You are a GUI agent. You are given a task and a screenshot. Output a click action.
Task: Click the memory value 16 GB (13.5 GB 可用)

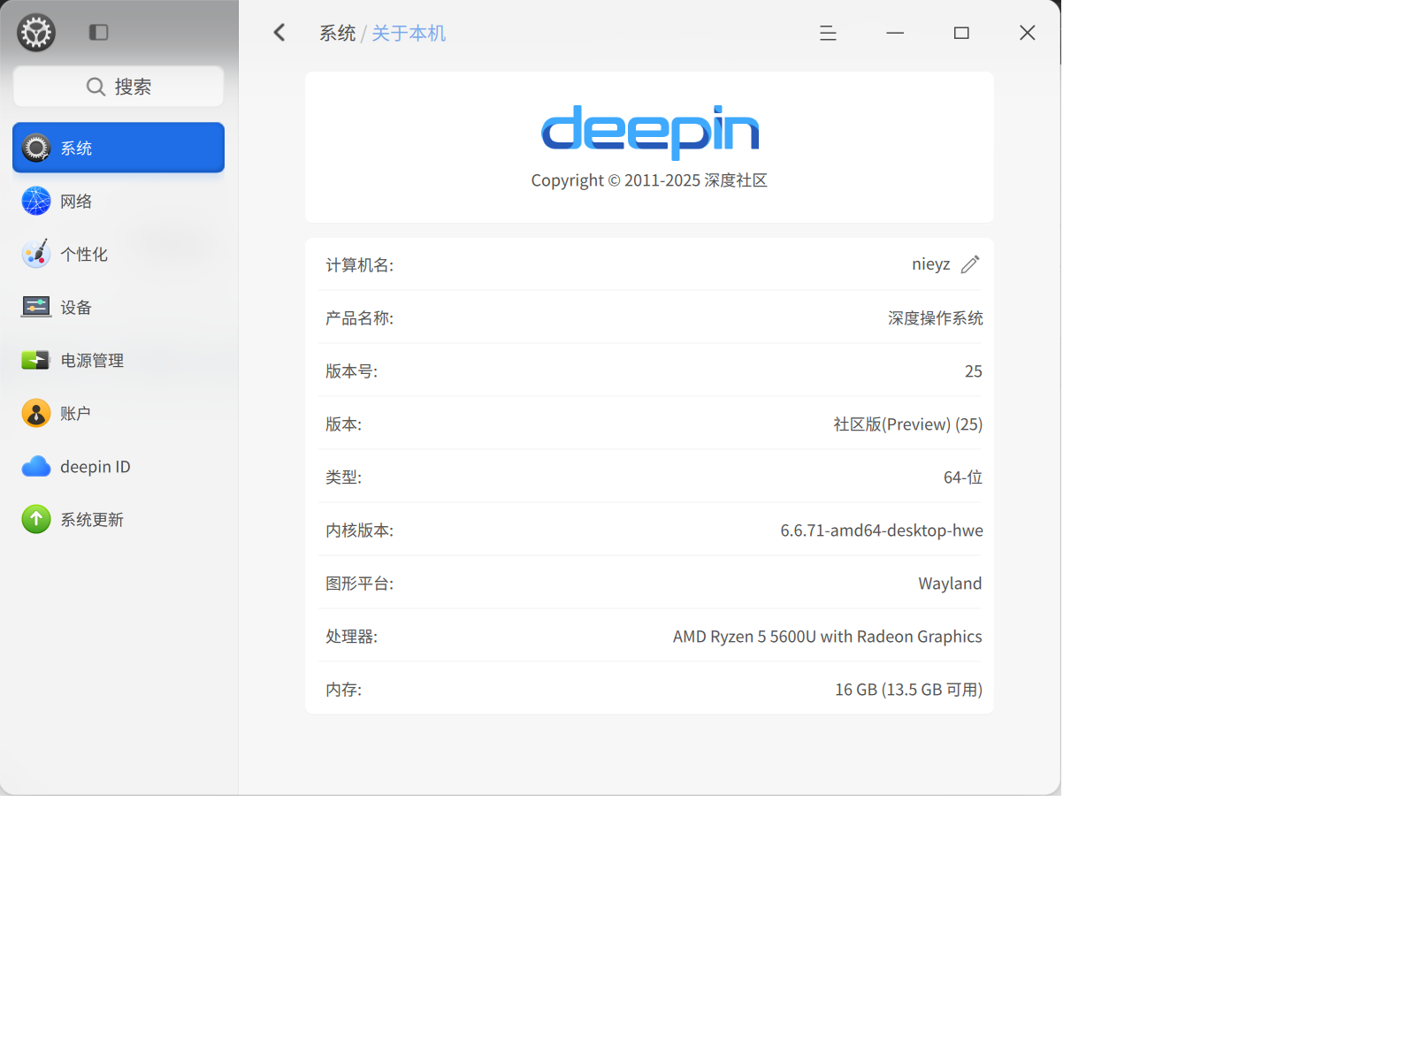click(908, 689)
